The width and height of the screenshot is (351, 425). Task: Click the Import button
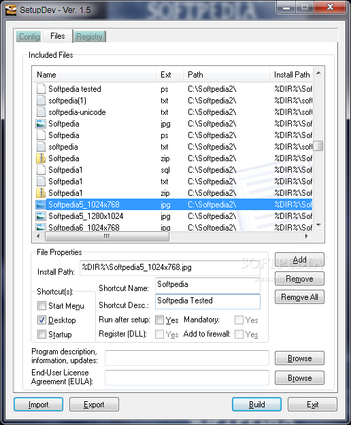(x=38, y=405)
